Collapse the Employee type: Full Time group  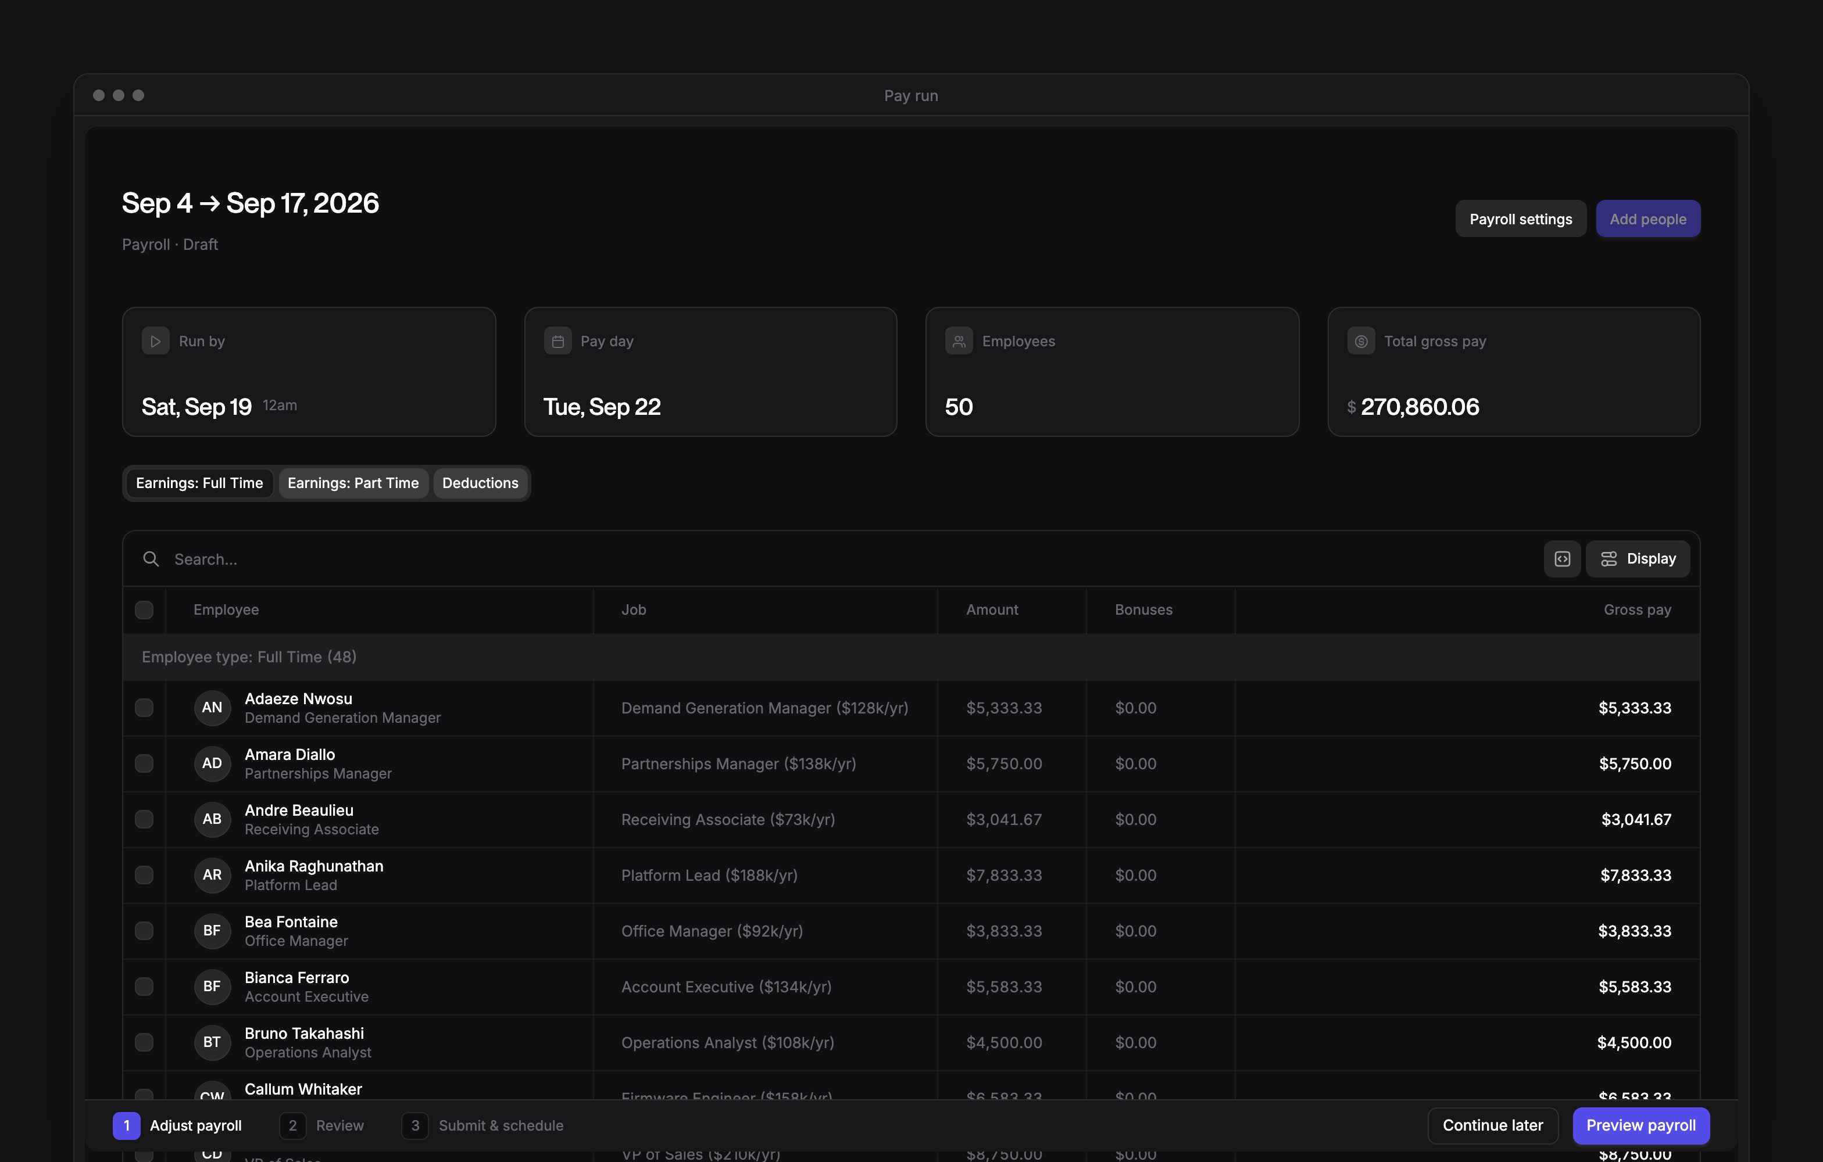[911, 657]
